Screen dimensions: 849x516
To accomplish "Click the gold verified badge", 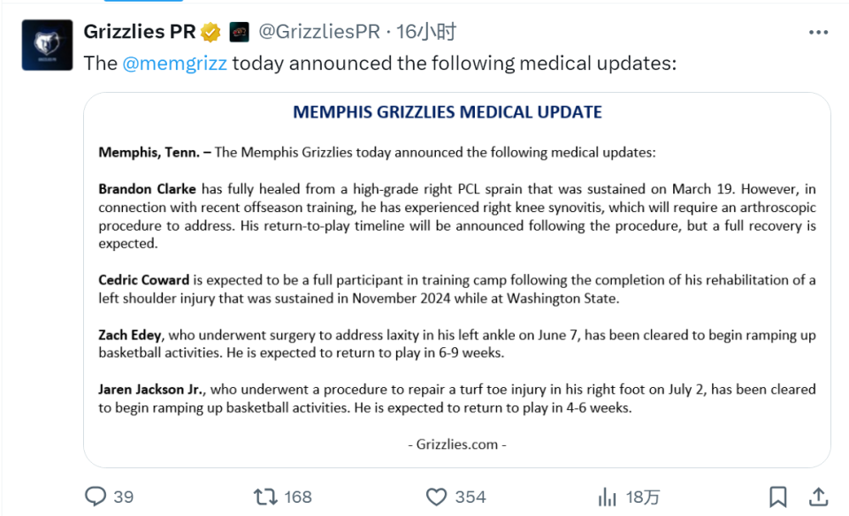I will coord(210,33).
